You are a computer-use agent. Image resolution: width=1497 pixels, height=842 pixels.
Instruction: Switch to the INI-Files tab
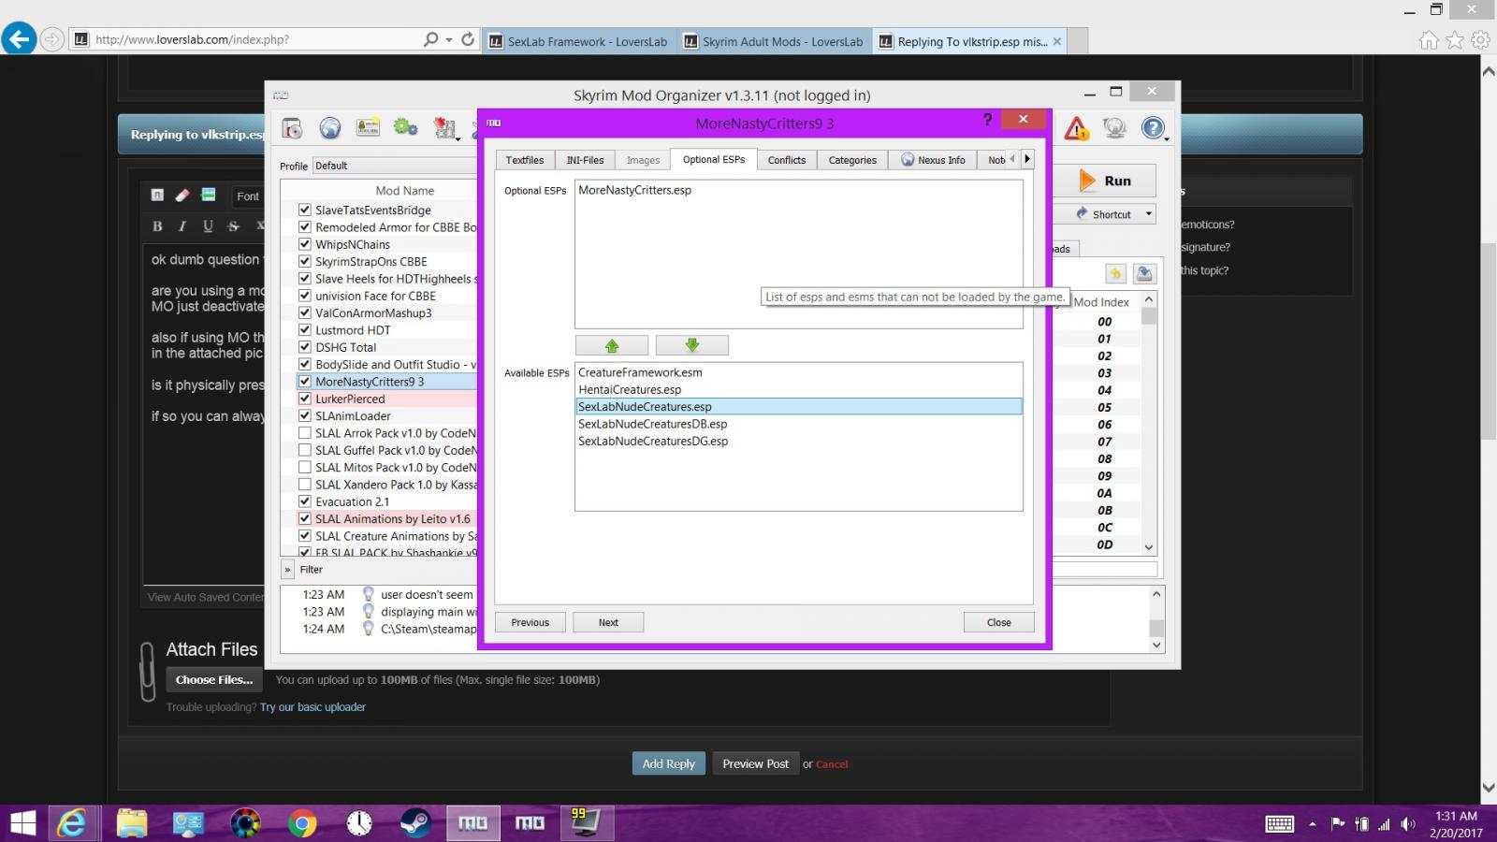coord(585,160)
